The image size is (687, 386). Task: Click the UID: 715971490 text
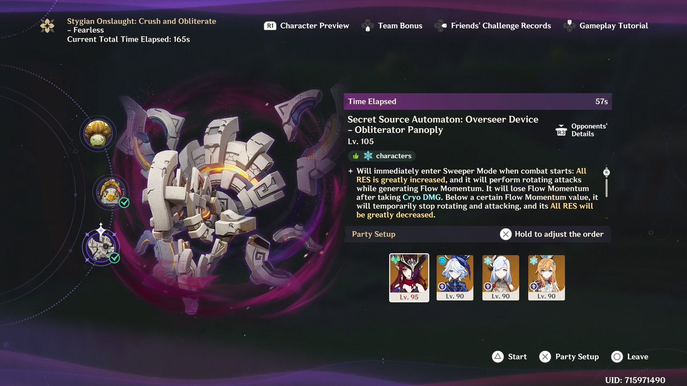(x=635, y=380)
